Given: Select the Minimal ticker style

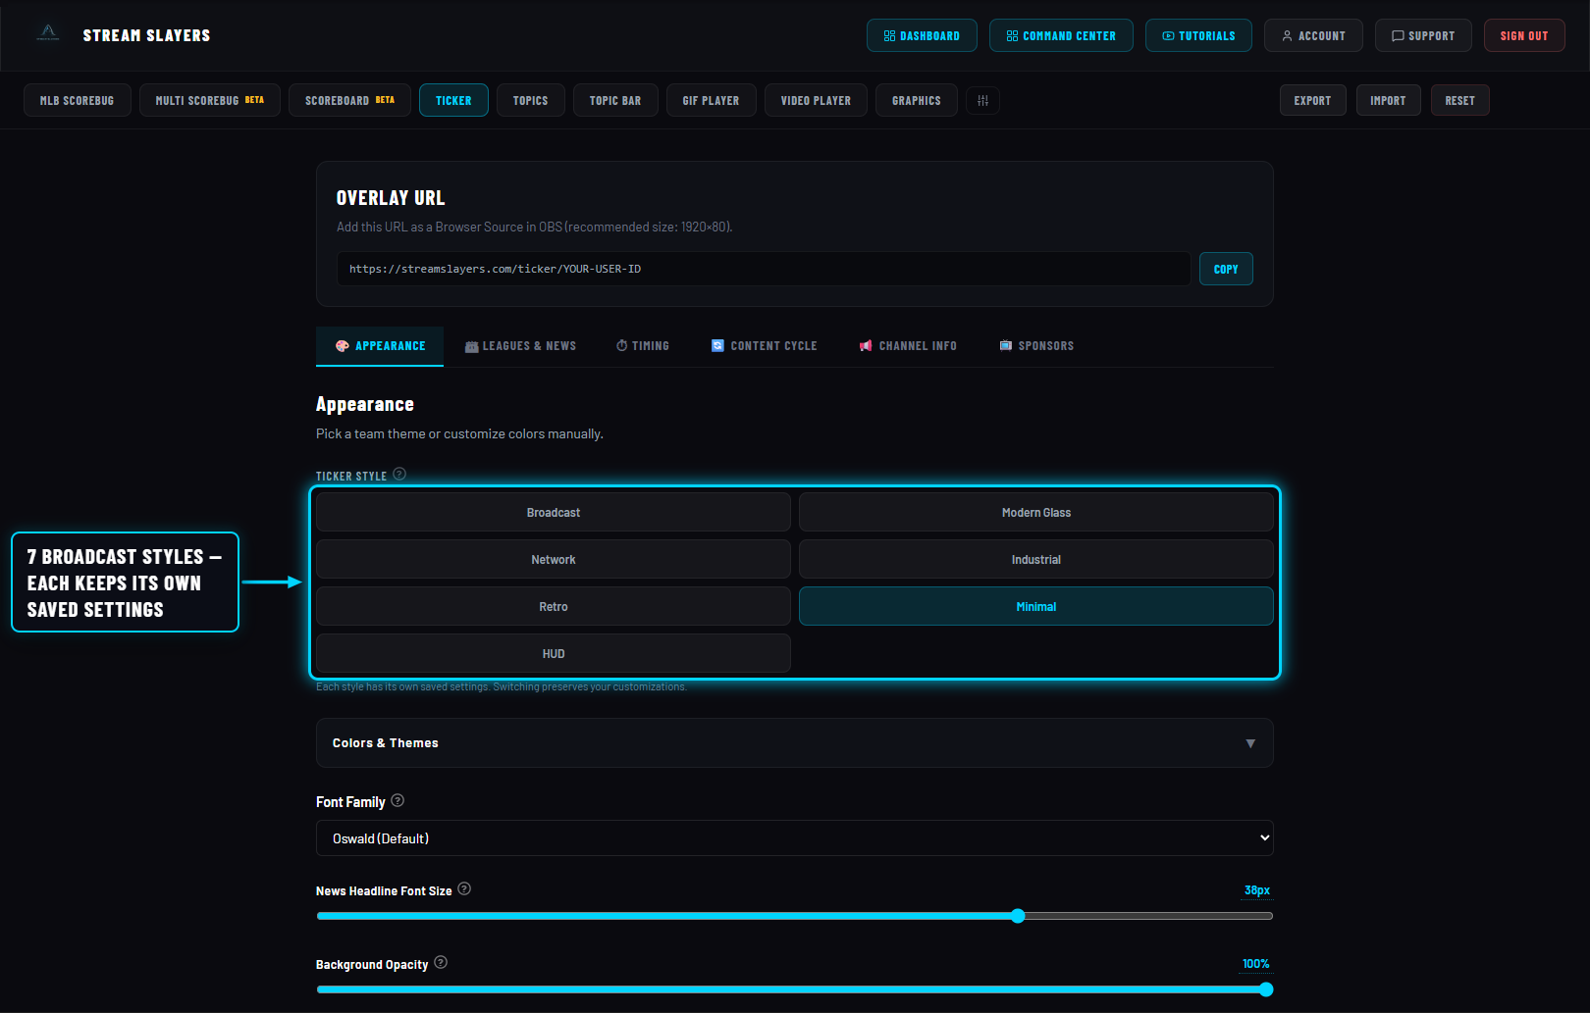Looking at the screenshot, I should pyautogui.click(x=1036, y=607).
